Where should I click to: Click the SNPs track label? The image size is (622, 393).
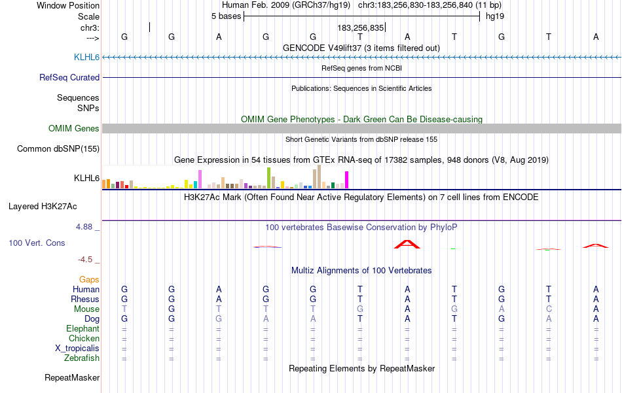(x=88, y=108)
